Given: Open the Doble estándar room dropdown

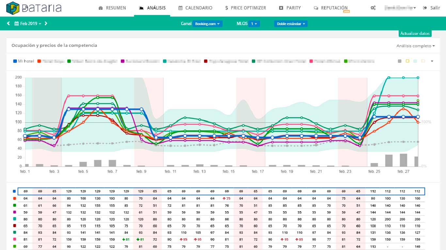Looking at the screenshot, I should (291, 24).
